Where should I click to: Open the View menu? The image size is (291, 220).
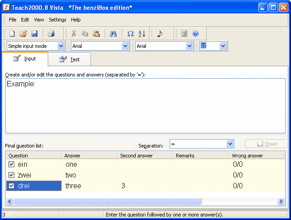(39, 20)
